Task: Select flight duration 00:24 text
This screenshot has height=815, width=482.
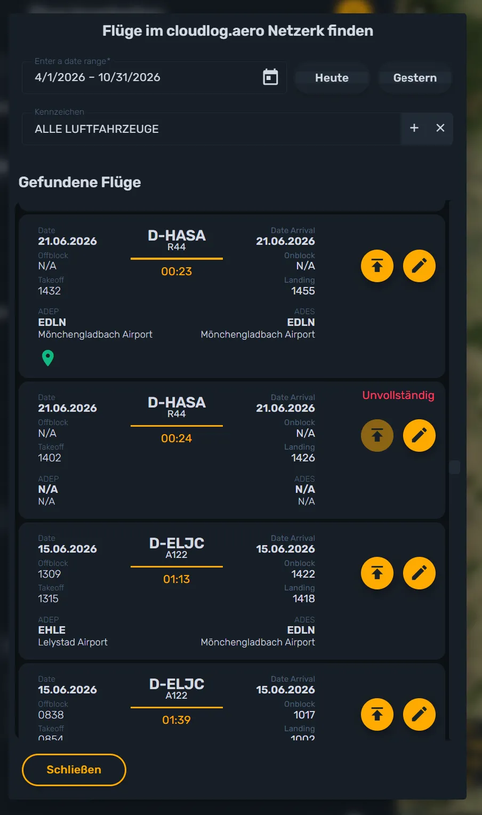Action: (176, 438)
